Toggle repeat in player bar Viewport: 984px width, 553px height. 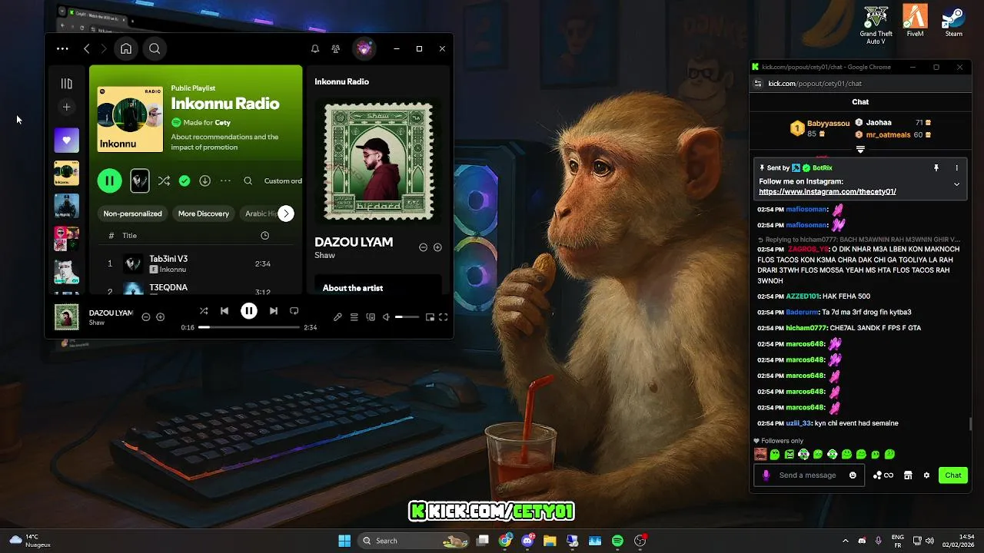coord(294,311)
